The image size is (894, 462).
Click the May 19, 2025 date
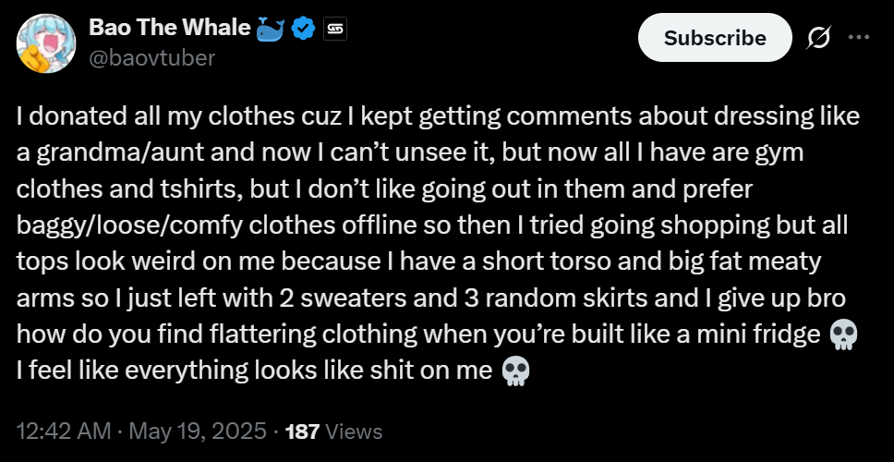[198, 432]
